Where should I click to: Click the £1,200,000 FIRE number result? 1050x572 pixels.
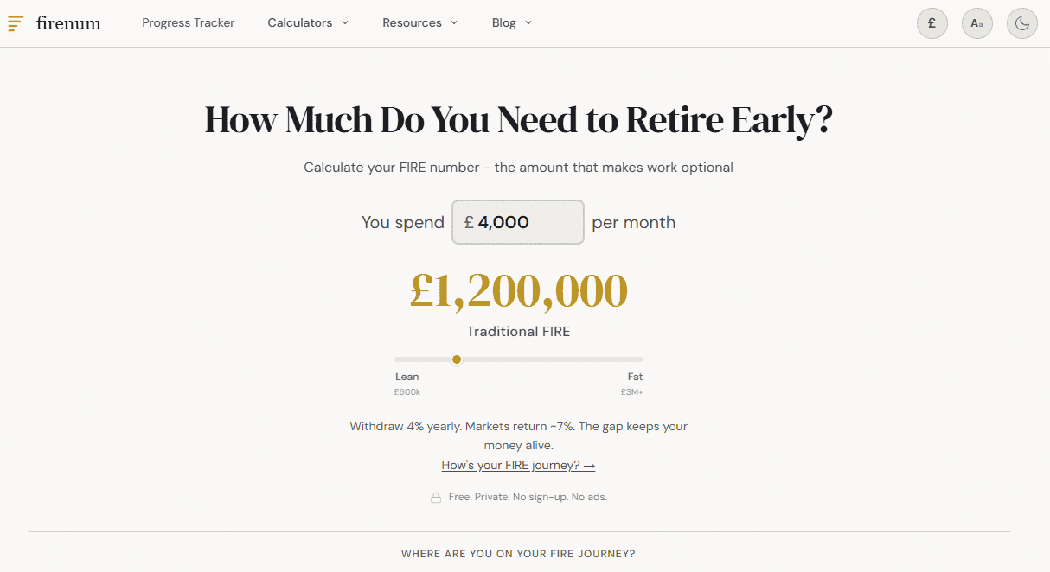coord(518,291)
